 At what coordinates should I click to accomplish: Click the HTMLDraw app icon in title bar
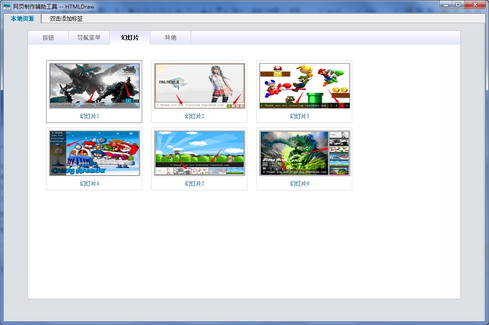pos(7,6)
